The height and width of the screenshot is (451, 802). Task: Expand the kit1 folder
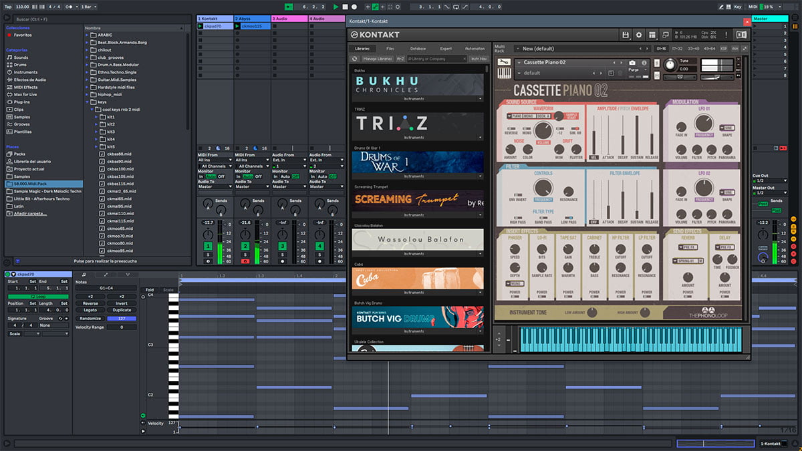96,117
